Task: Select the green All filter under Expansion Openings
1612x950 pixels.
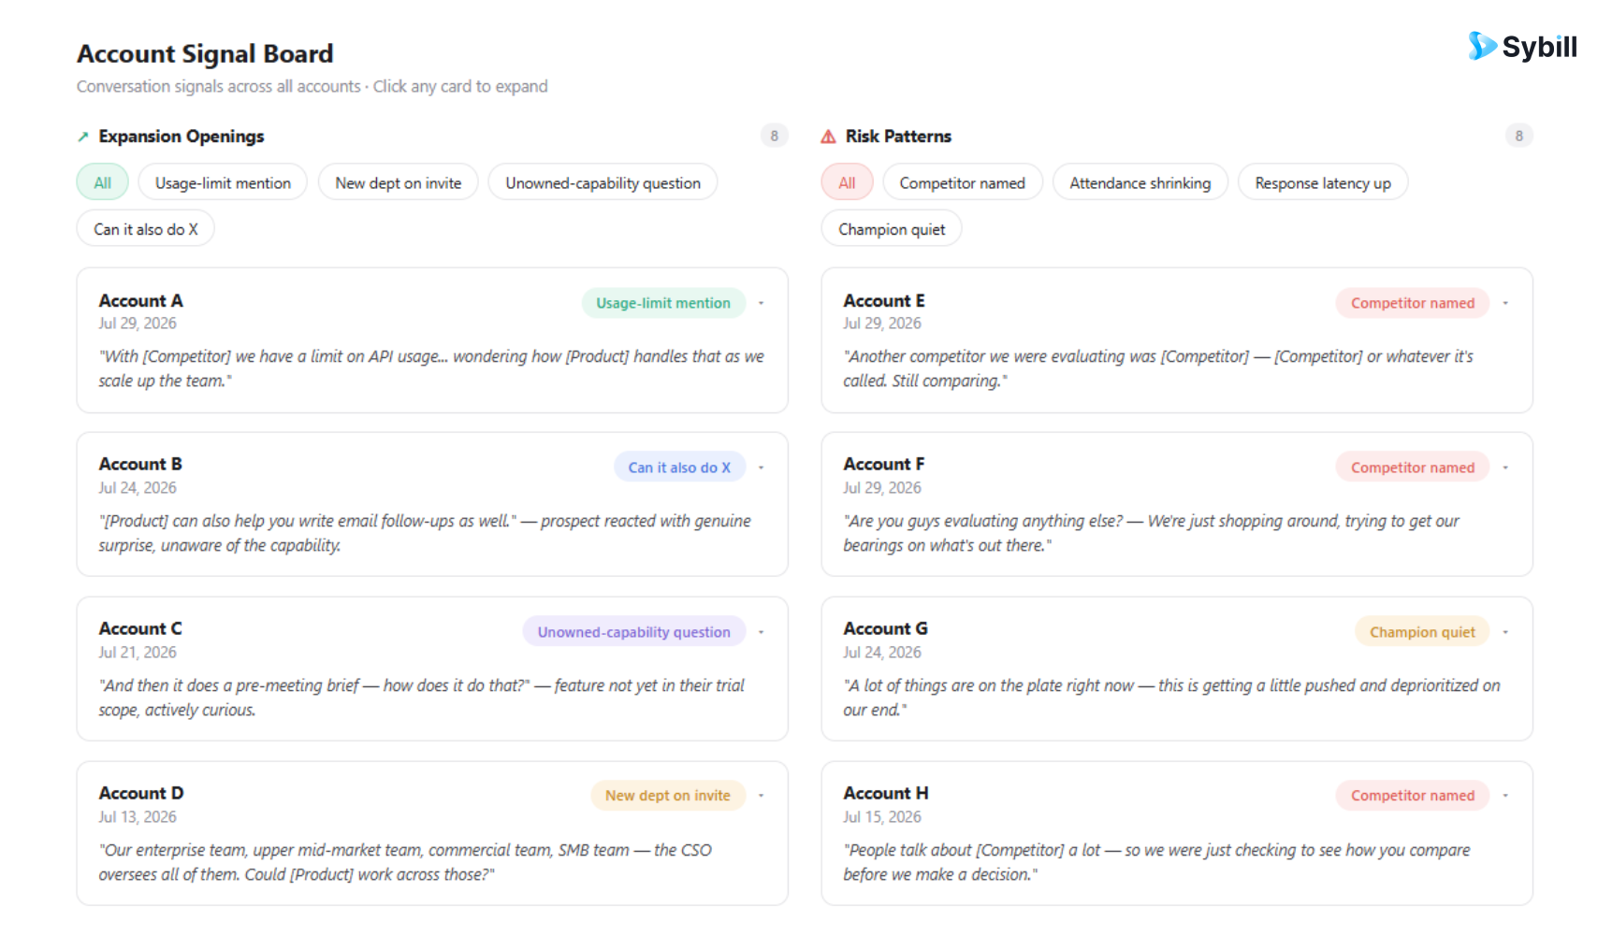Action: point(102,182)
